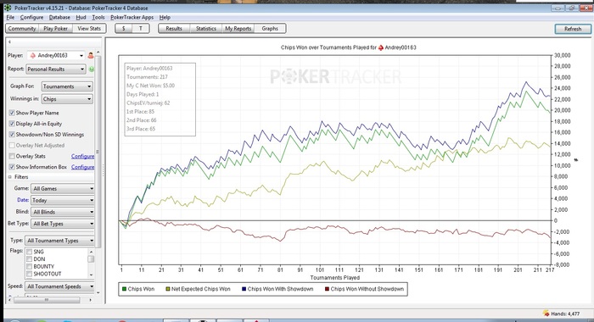Click the player icon next to Andrey00163 field
The image size is (594, 322).
coord(91,56)
